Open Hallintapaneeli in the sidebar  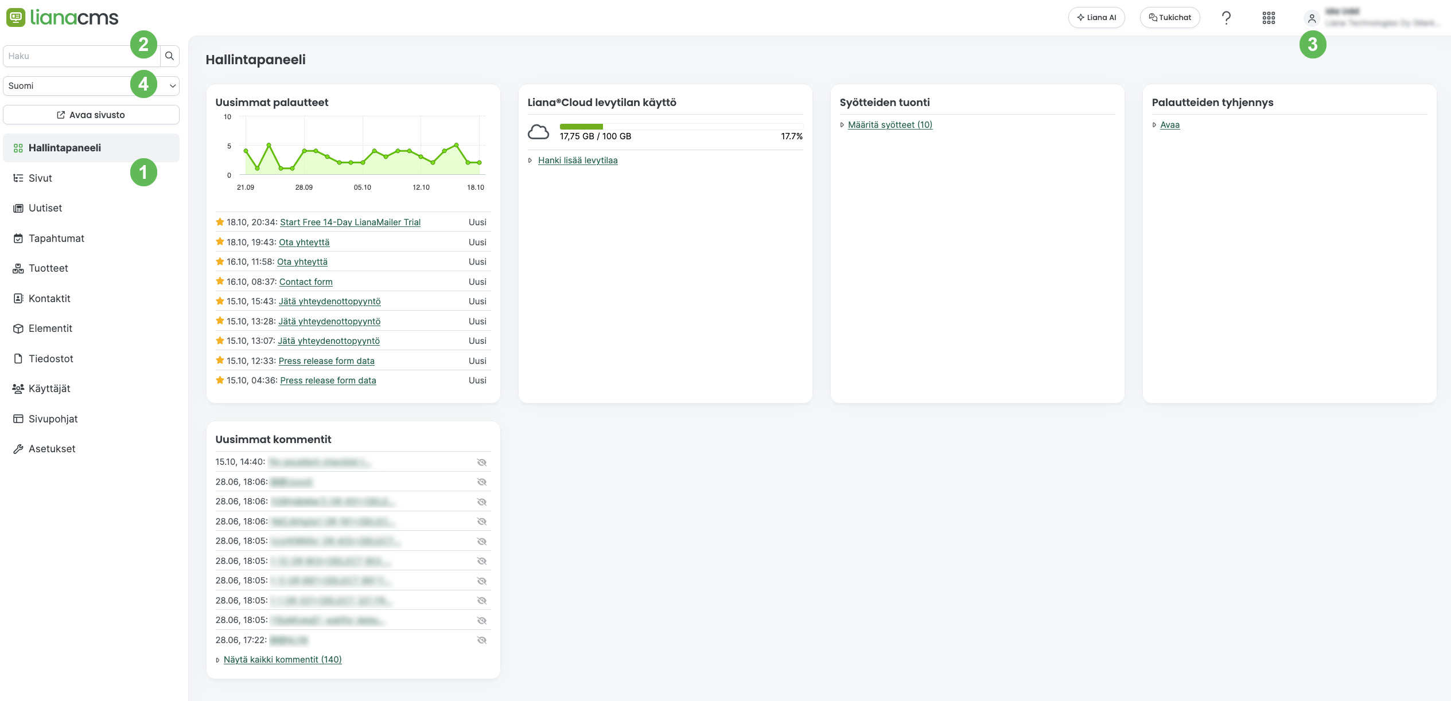coord(91,148)
